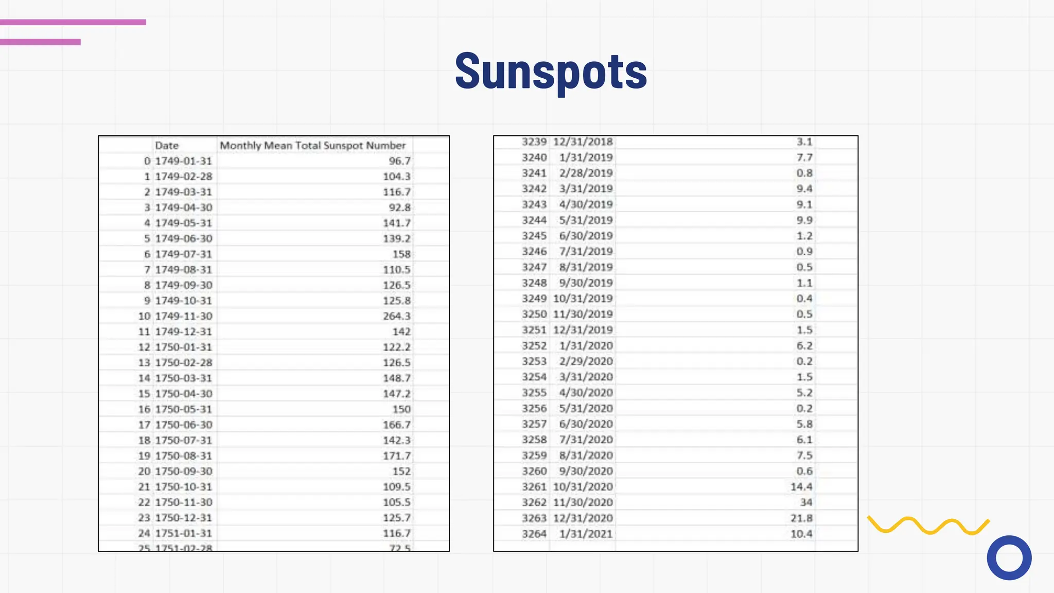Viewport: 1054px width, 593px height.
Task: Select the value 6.2
Action: (x=804, y=345)
